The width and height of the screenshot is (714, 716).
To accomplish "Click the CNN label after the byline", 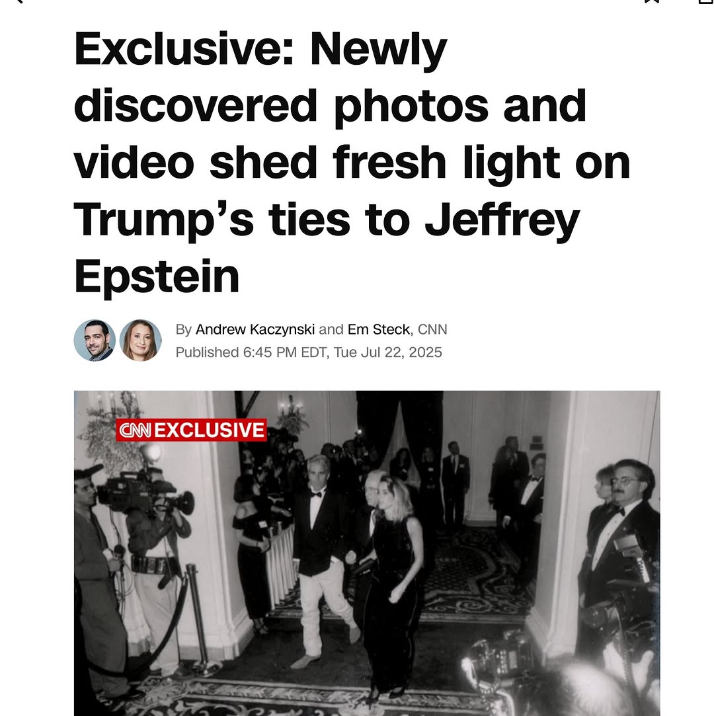I will click(x=432, y=329).
